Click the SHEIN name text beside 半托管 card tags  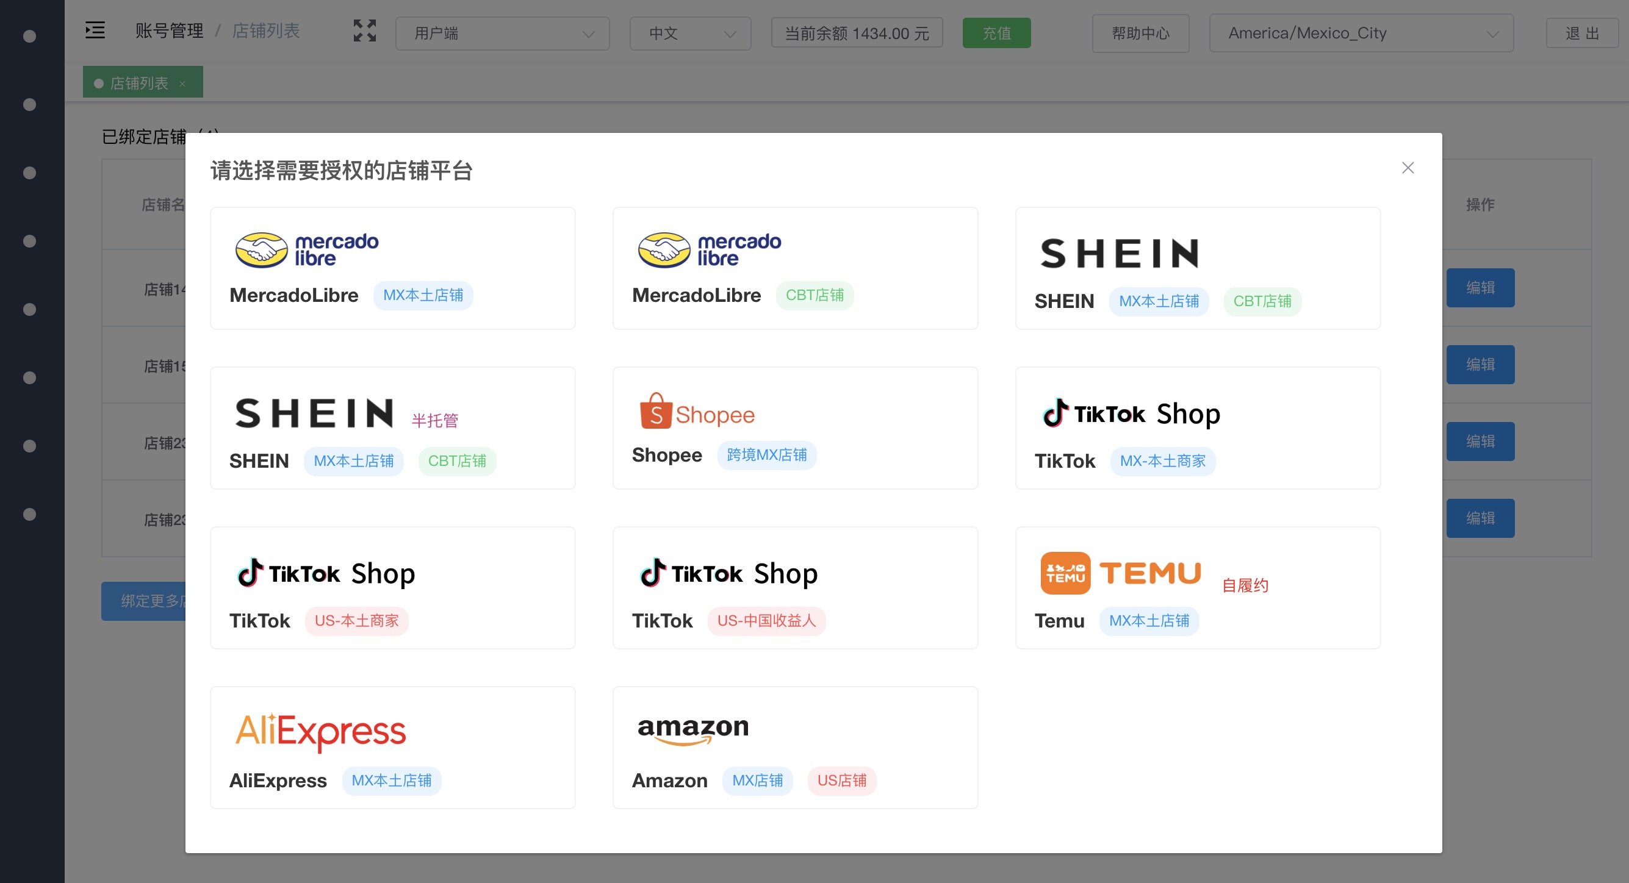[259, 461]
